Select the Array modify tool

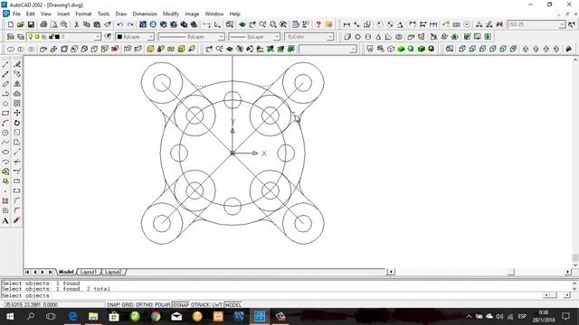coord(17,104)
